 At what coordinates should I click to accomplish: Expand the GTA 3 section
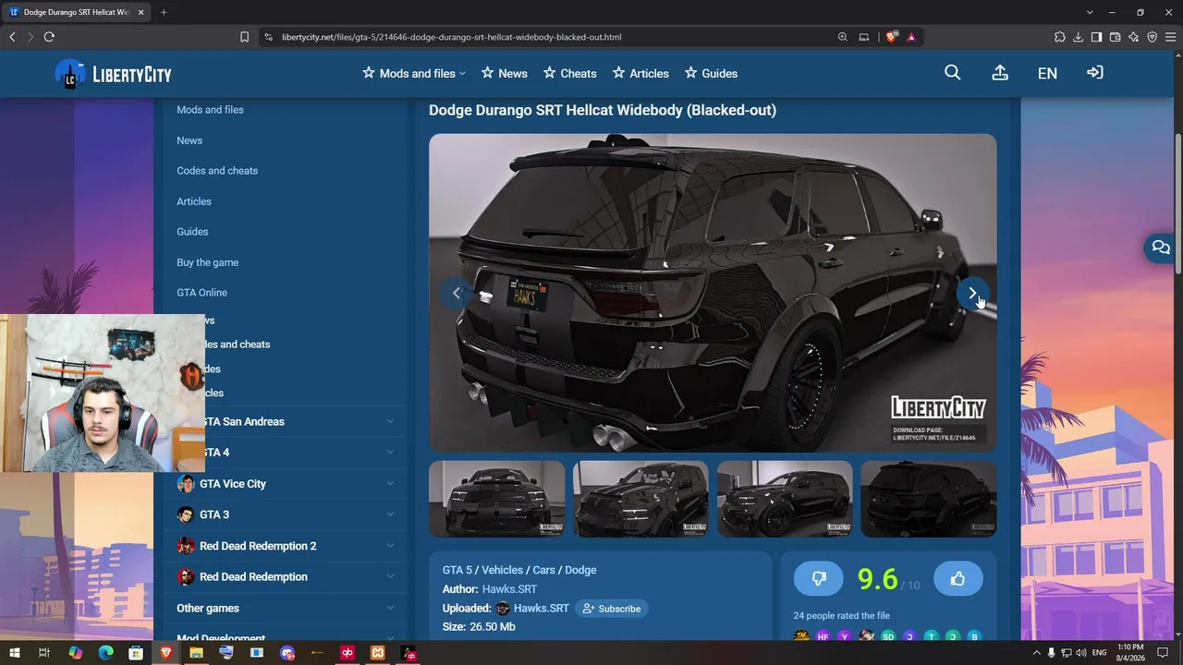(285, 514)
